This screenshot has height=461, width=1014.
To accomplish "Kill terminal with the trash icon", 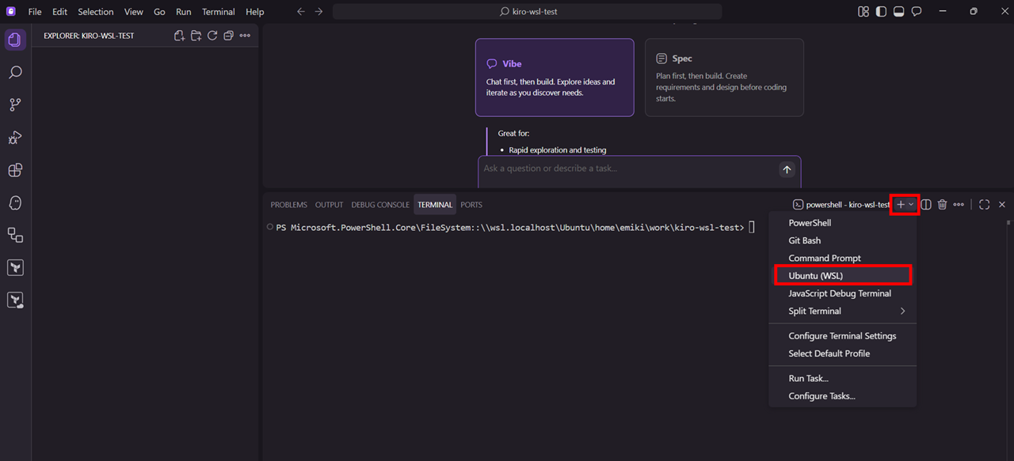I will 942,205.
